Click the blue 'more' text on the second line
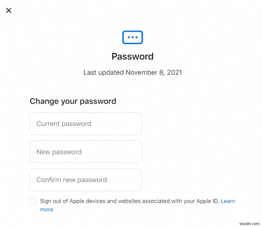This screenshot has height=227, width=263. pos(46,209)
